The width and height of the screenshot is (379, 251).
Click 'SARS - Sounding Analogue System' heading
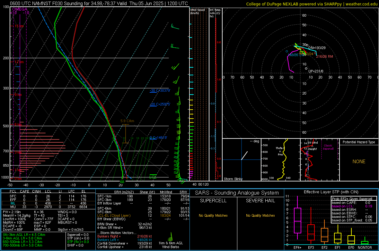[237, 193]
